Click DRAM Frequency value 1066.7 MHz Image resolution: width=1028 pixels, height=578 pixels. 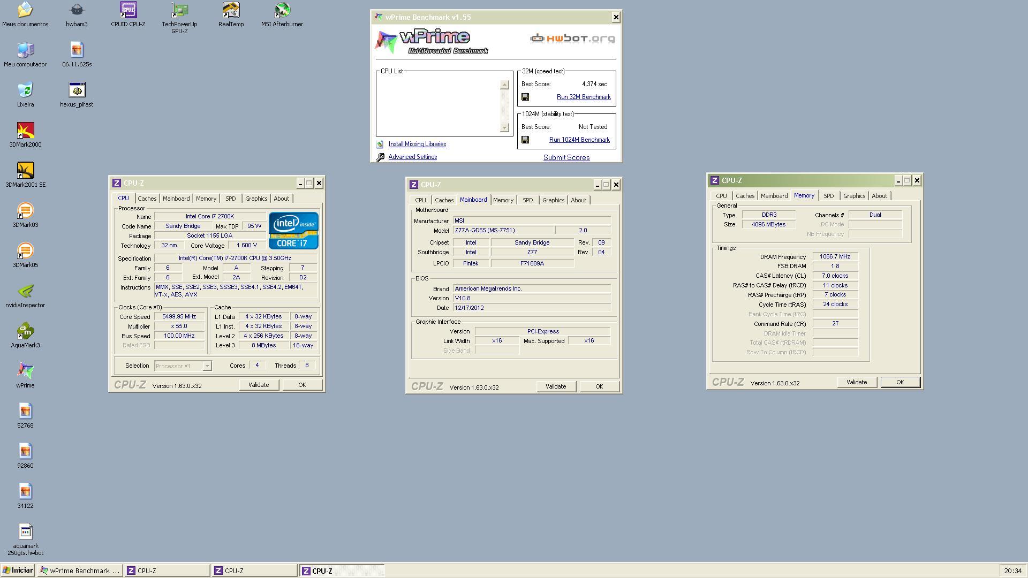(835, 256)
